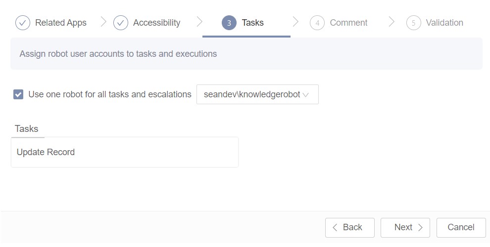490x247 pixels.
Task: Click the "Use one robot for all tasks" label
Action: (109, 94)
